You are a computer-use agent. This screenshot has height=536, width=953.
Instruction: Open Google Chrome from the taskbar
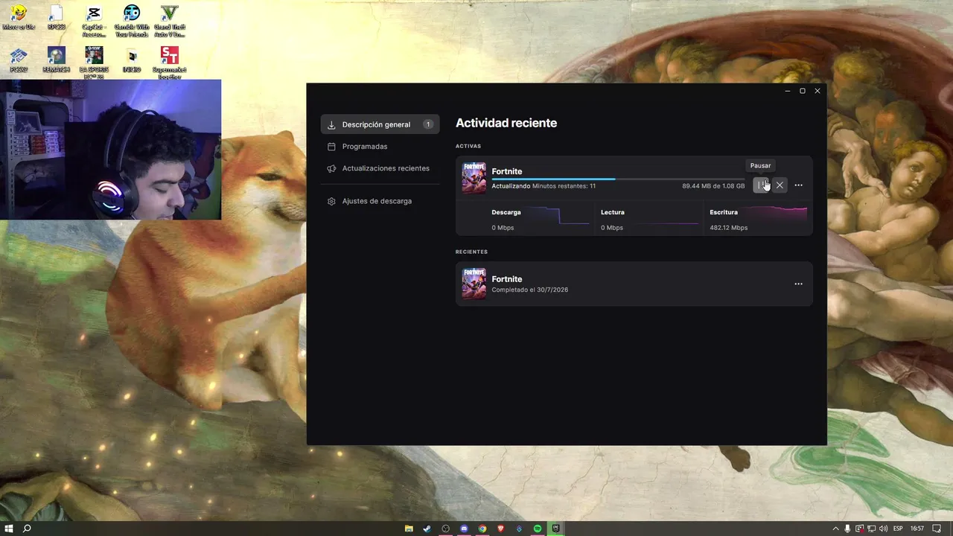[482, 529]
